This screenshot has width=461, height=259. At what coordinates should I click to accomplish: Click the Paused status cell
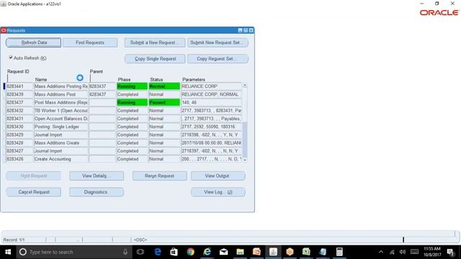[x=164, y=102]
